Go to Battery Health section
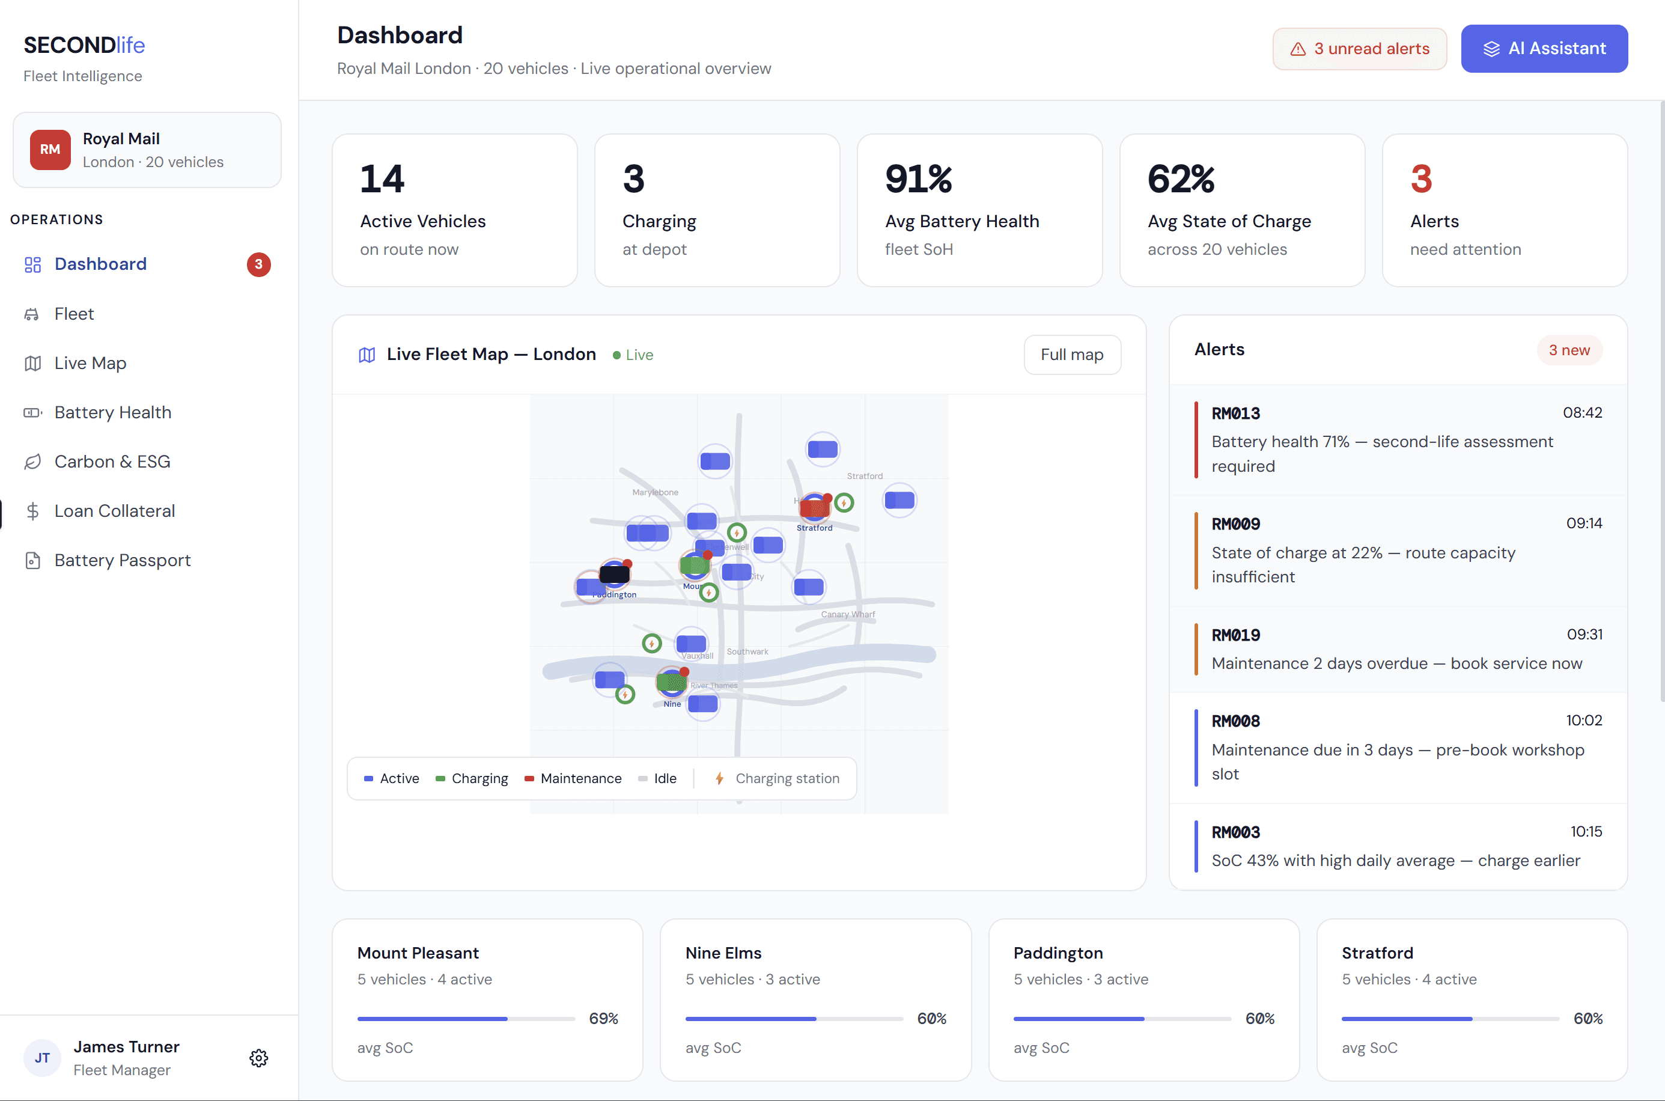Screen dimensions: 1665x1101 click(x=112, y=412)
